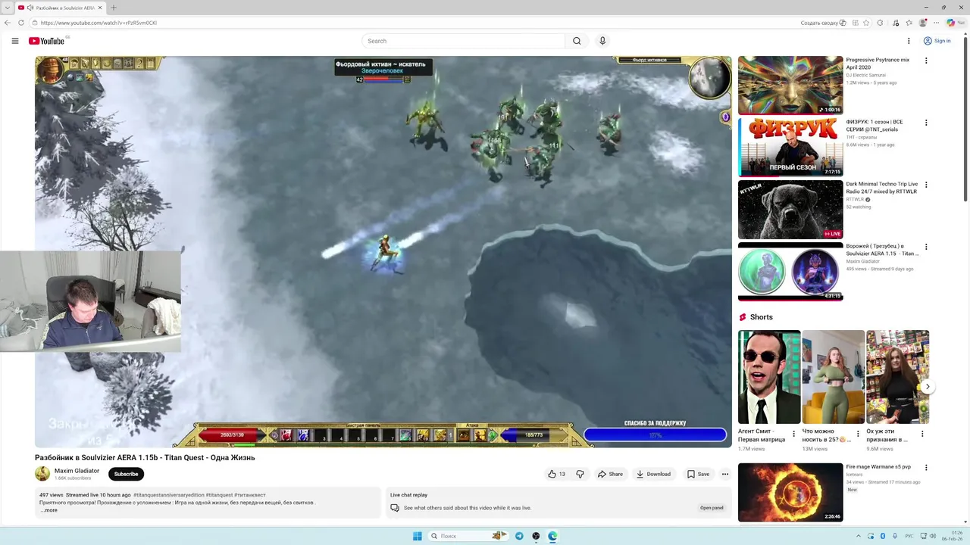This screenshot has height=545, width=970.
Task: Open Агент Смит Short thumbnail
Action: pyautogui.click(x=769, y=377)
